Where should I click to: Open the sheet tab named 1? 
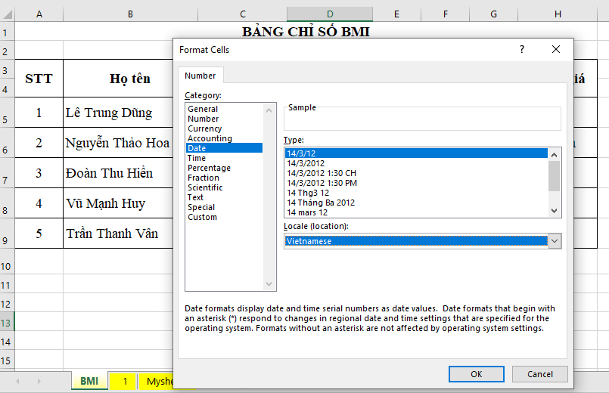click(125, 381)
